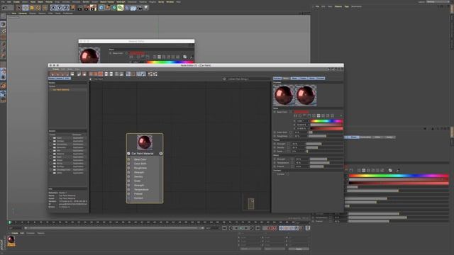Select the Move tool in top toolbar
The image size is (454, 255).
(x=26, y=8)
